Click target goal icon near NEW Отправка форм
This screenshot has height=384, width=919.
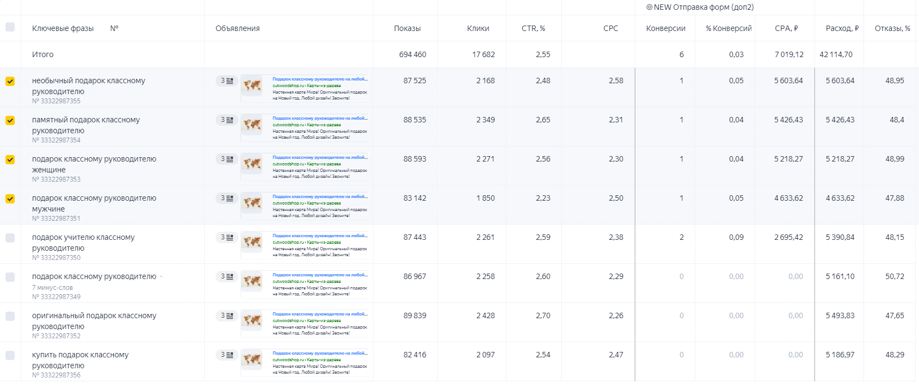[649, 7]
